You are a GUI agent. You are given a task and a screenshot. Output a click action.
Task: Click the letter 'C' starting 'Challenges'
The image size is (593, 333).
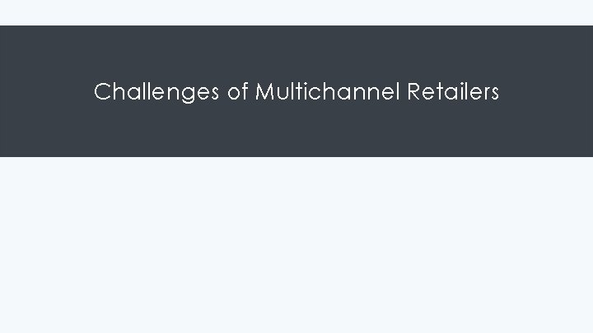(x=101, y=91)
